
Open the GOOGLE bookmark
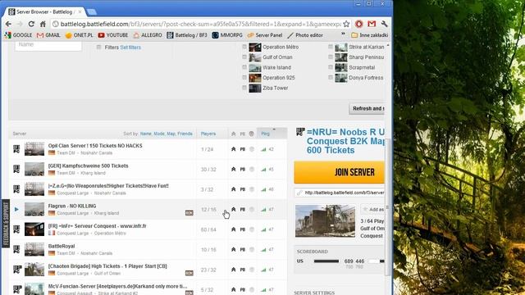pyautogui.click(x=18, y=35)
